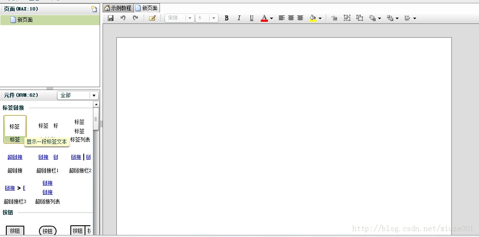The width and height of the screenshot is (479, 237).
Task: Open the font color dropdown arrow
Action: click(271, 18)
